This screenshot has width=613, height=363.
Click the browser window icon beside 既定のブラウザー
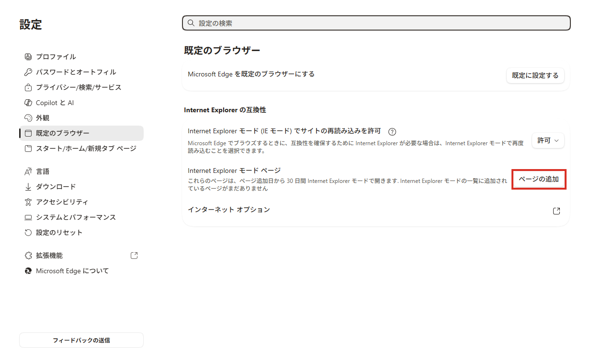[x=28, y=133]
